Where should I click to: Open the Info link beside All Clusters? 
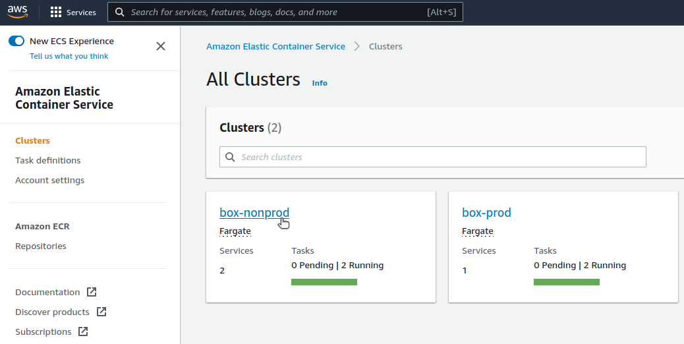tap(320, 83)
